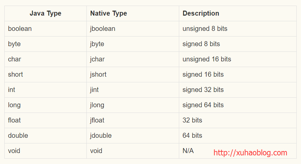Viewport: 301px width, 164px height.
Task: Click the unsigned 8 bits description
Action: [x=205, y=29]
